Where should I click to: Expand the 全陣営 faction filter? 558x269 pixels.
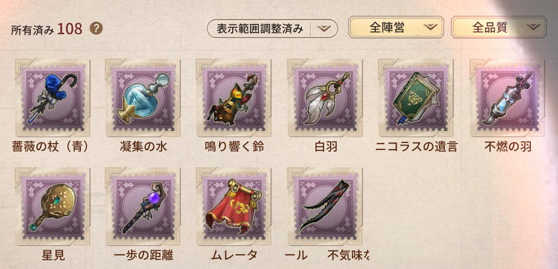point(396,27)
